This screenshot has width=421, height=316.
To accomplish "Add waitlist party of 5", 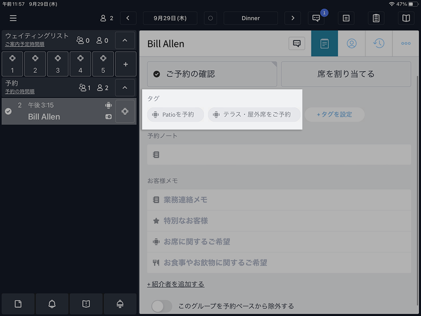I will pos(103,64).
